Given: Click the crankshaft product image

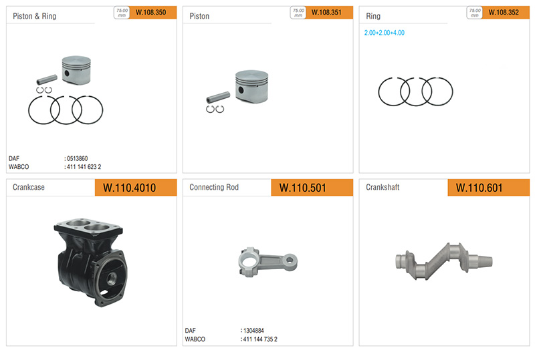Looking at the screenshot, I should coord(444,261).
